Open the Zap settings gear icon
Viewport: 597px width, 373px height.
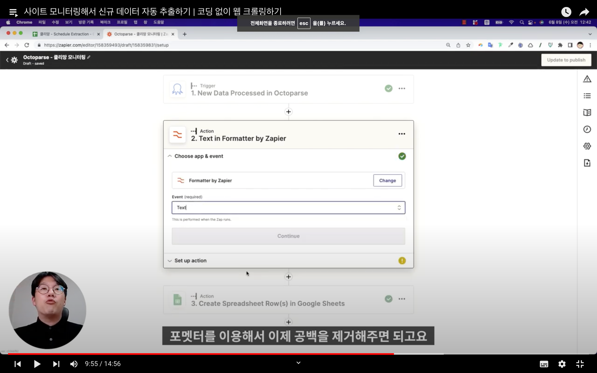pyautogui.click(x=587, y=146)
